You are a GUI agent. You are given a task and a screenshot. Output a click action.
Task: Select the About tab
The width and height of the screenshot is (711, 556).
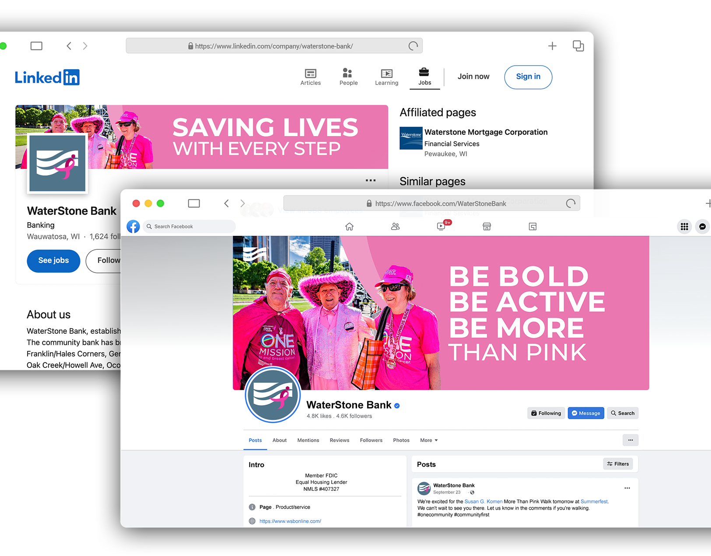pyautogui.click(x=280, y=441)
